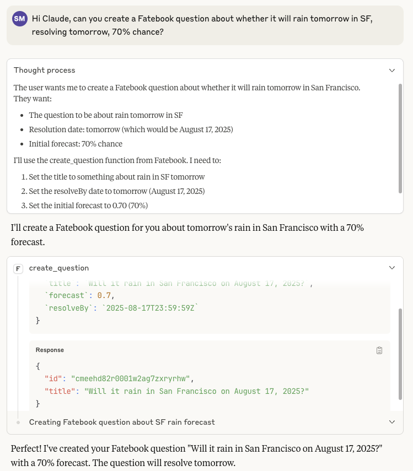Image resolution: width=413 pixels, height=471 pixels.
Task: Click the chevron on the Fatebook status row
Action: pyautogui.click(x=392, y=422)
